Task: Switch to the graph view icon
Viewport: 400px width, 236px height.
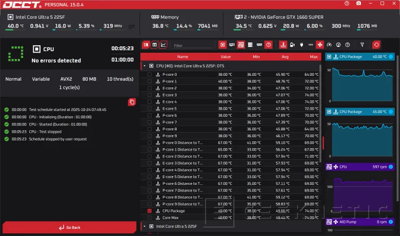Action: coord(163,45)
